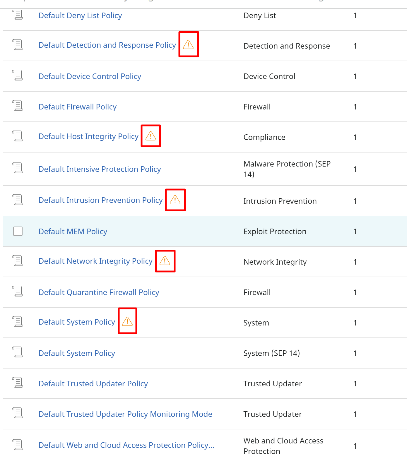Open Default Trusted Updater Policy link
Image resolution: width=407 pixels, height=473 pixels.
click(x=93, y=384)
